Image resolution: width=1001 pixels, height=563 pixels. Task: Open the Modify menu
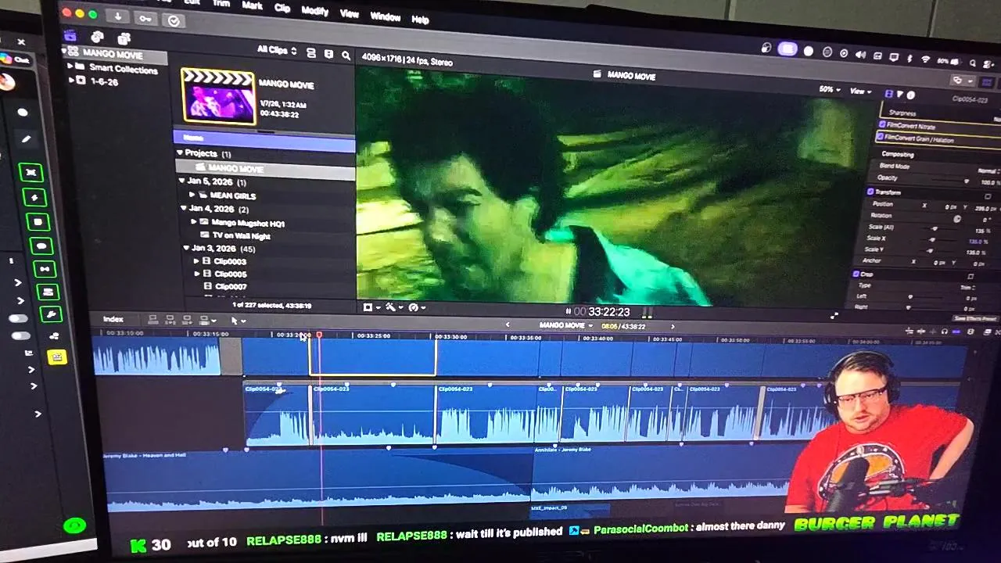tap(315, 11)
